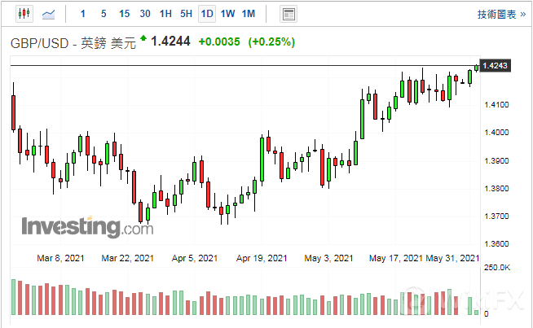The height and width of the screenshot is (328, 533).
Task: Choose the 1W weekly timeframe
Action: [227, 14]
